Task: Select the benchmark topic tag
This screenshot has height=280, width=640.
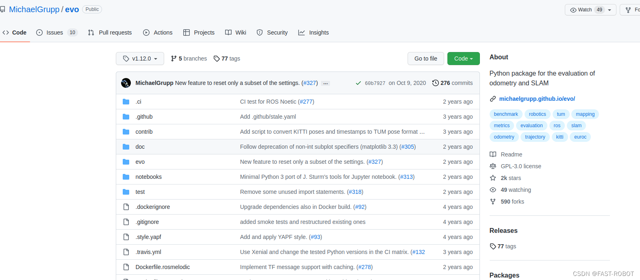Action: pos(506,114)
